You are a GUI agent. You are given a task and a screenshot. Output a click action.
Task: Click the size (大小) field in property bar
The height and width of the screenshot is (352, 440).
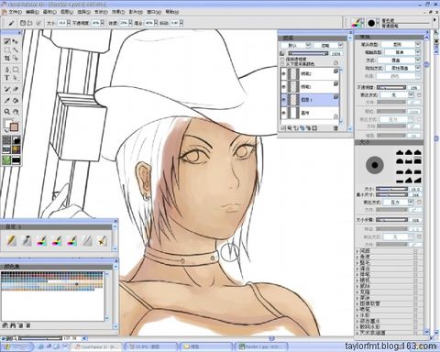coord(62,23)
